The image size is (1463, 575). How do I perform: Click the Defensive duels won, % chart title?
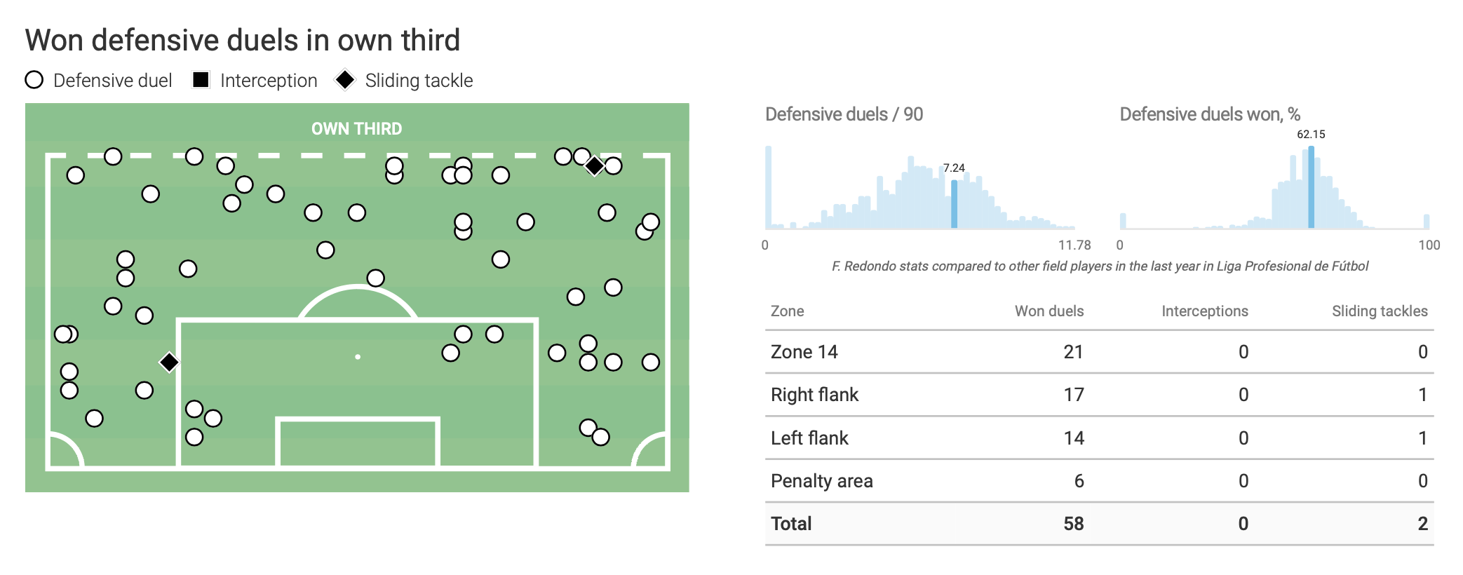(x=1210, y=114)
